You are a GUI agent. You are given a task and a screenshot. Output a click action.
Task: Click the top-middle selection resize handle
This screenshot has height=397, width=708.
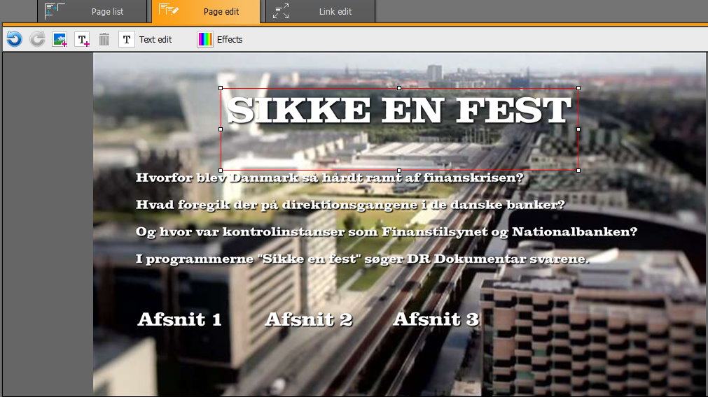coord(399,88)
